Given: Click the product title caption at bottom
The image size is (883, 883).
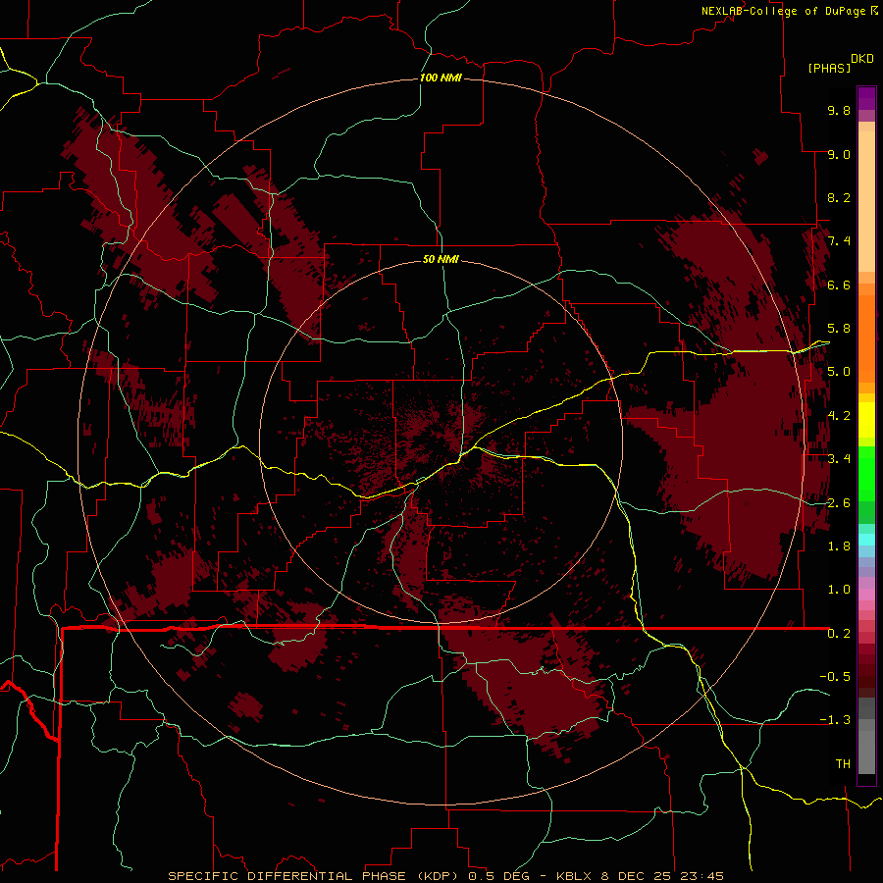Looking at the screenshot, I should [445, 876].
